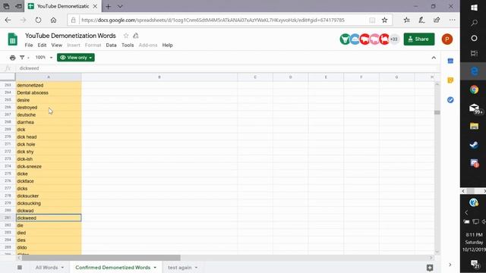The image size is (486, 273).
Task: Click the browser address bar URL
Action: [x=213, y=20]
